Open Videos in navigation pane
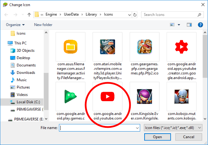Viewport: 208px width, 145px height. pos(19,95)
